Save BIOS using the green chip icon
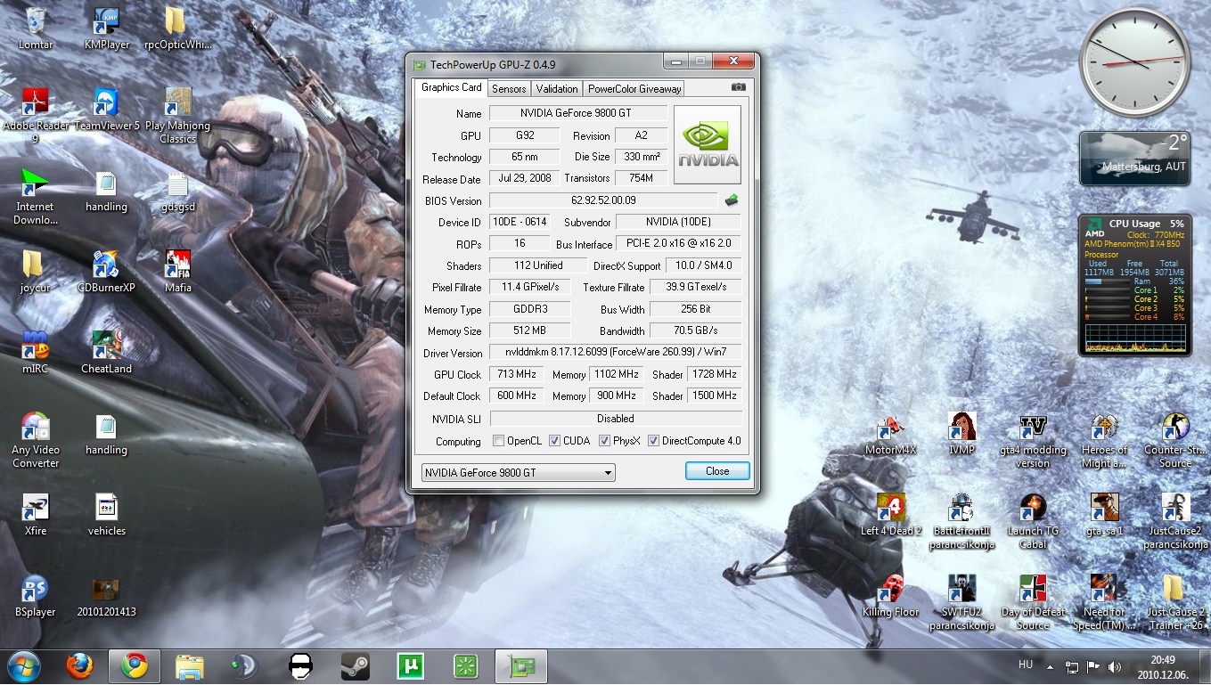The image size is (1211, 685). 732,200
